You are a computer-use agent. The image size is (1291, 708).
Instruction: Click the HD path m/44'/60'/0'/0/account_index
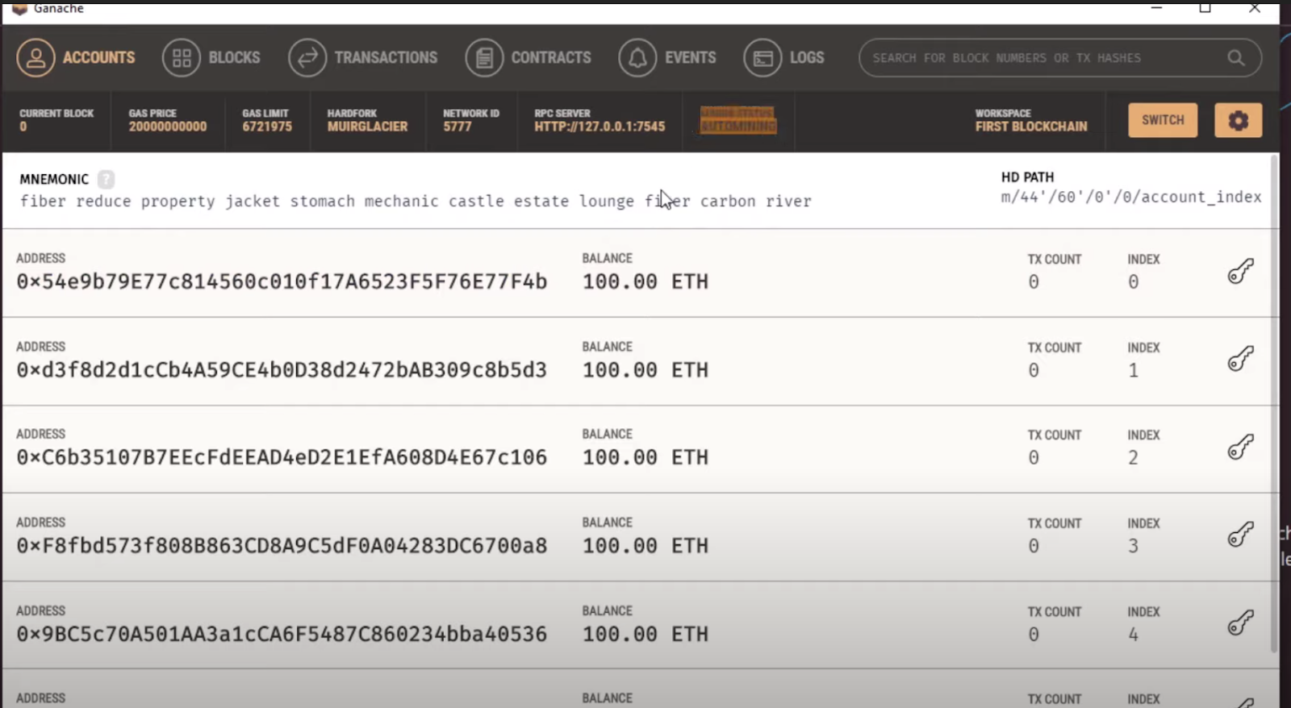(1131, 197)
